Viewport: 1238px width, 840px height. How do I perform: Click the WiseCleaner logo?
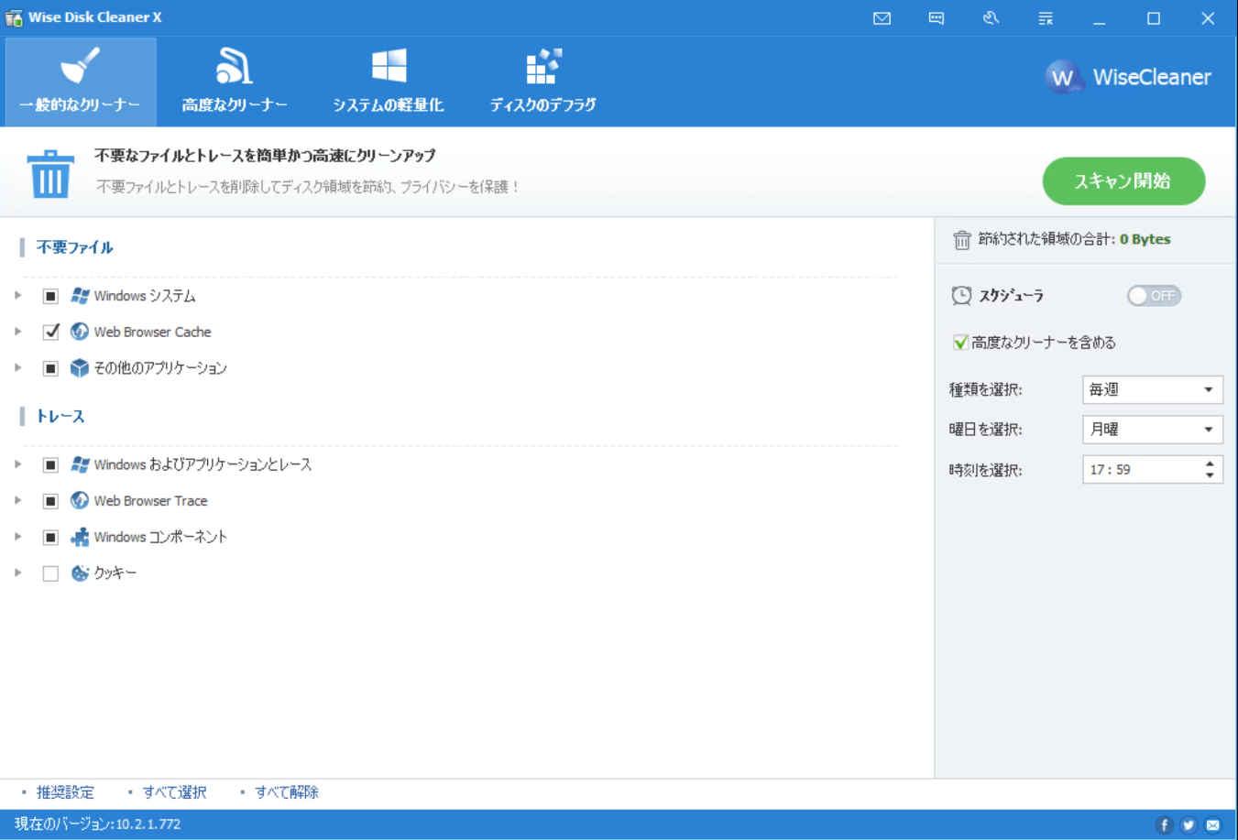[1129, 78]
